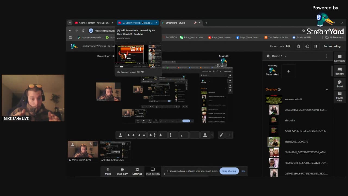Open a new browser tab

pyautogui.click(x=206, y=23)
